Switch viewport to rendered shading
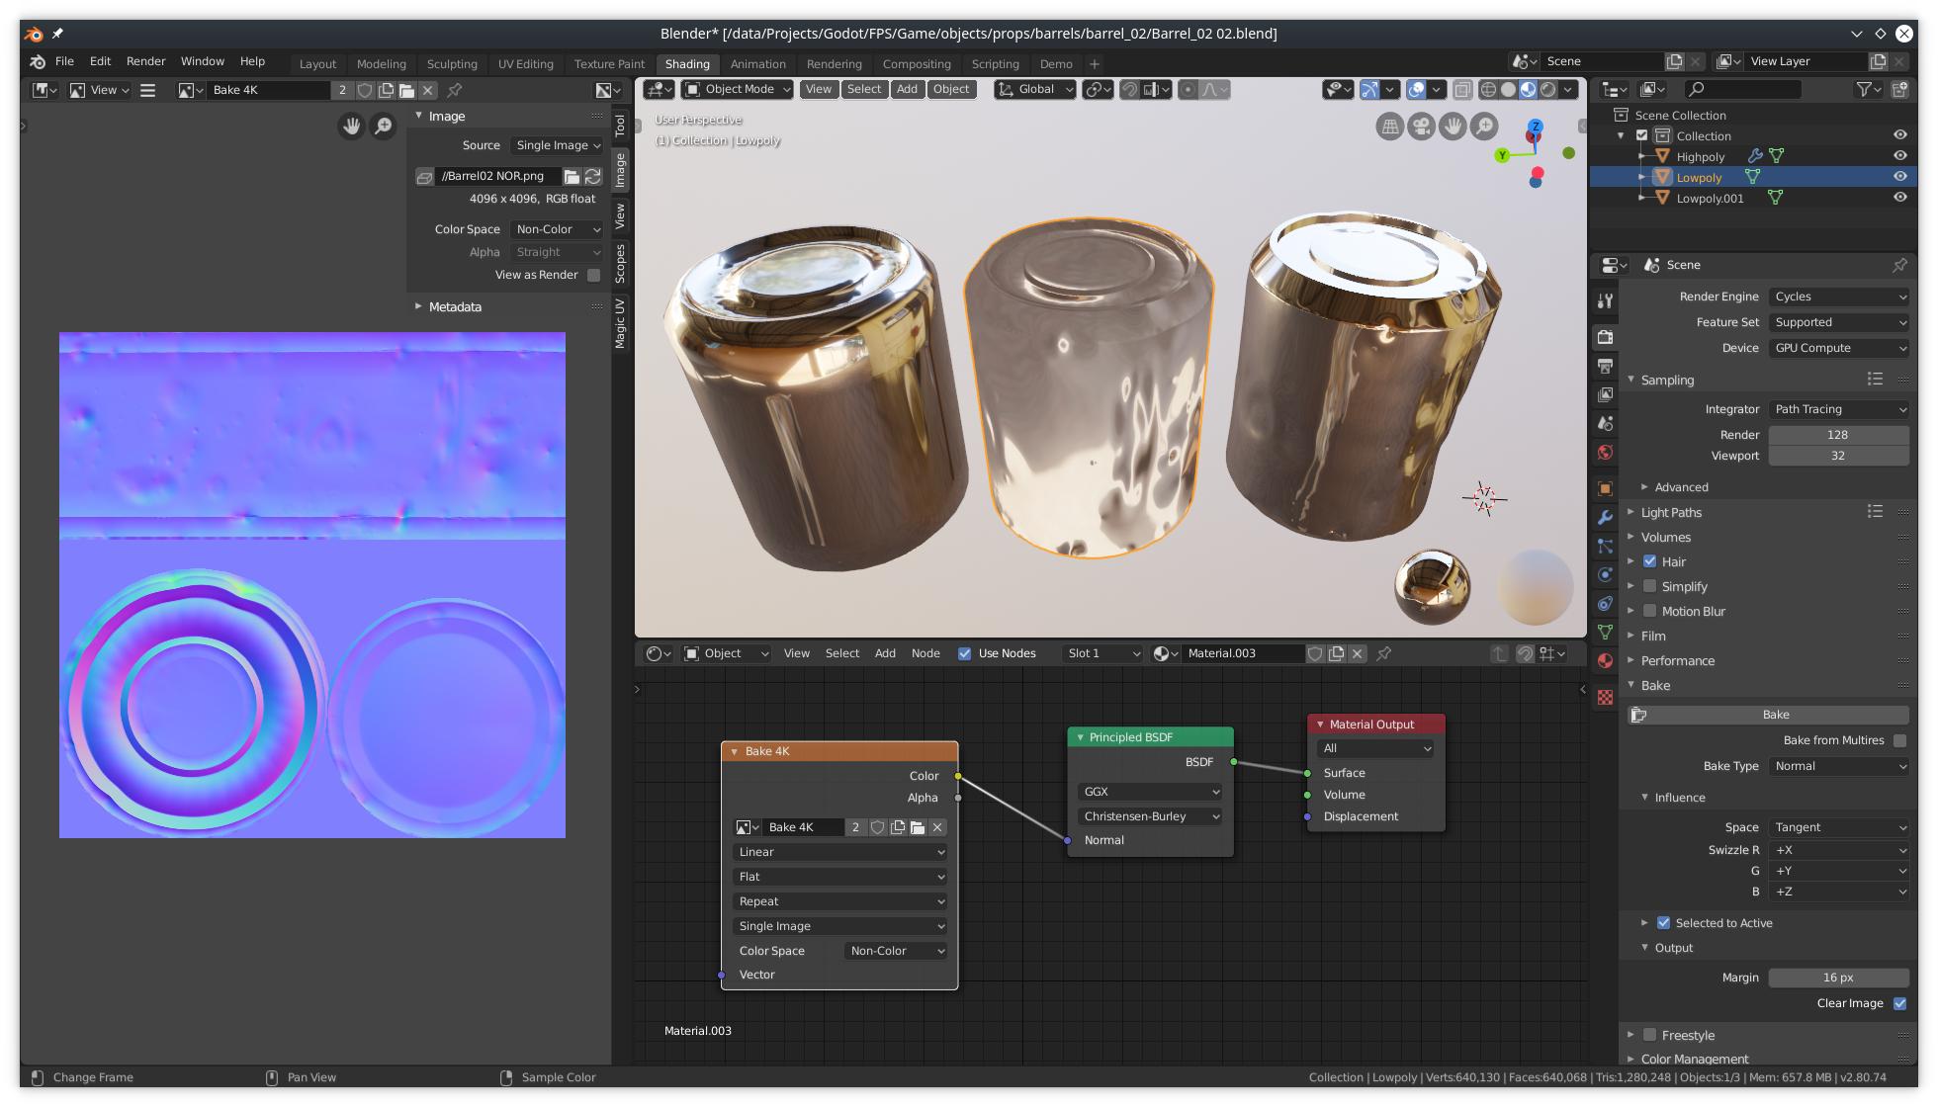1938x1107 pixels. (1548, 89)
